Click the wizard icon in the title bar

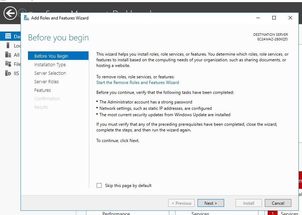pyautogui.click(x=27, y=18)
